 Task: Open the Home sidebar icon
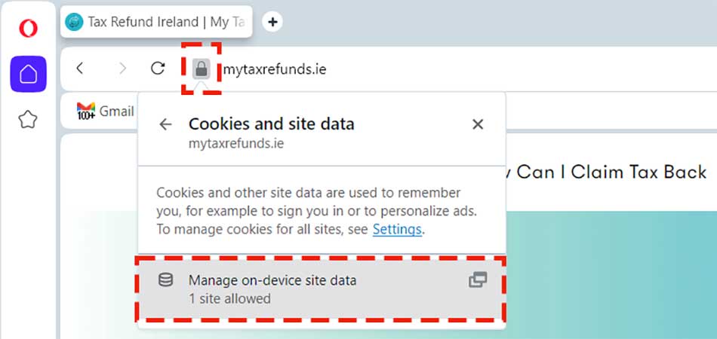click(x=28, y=74)
